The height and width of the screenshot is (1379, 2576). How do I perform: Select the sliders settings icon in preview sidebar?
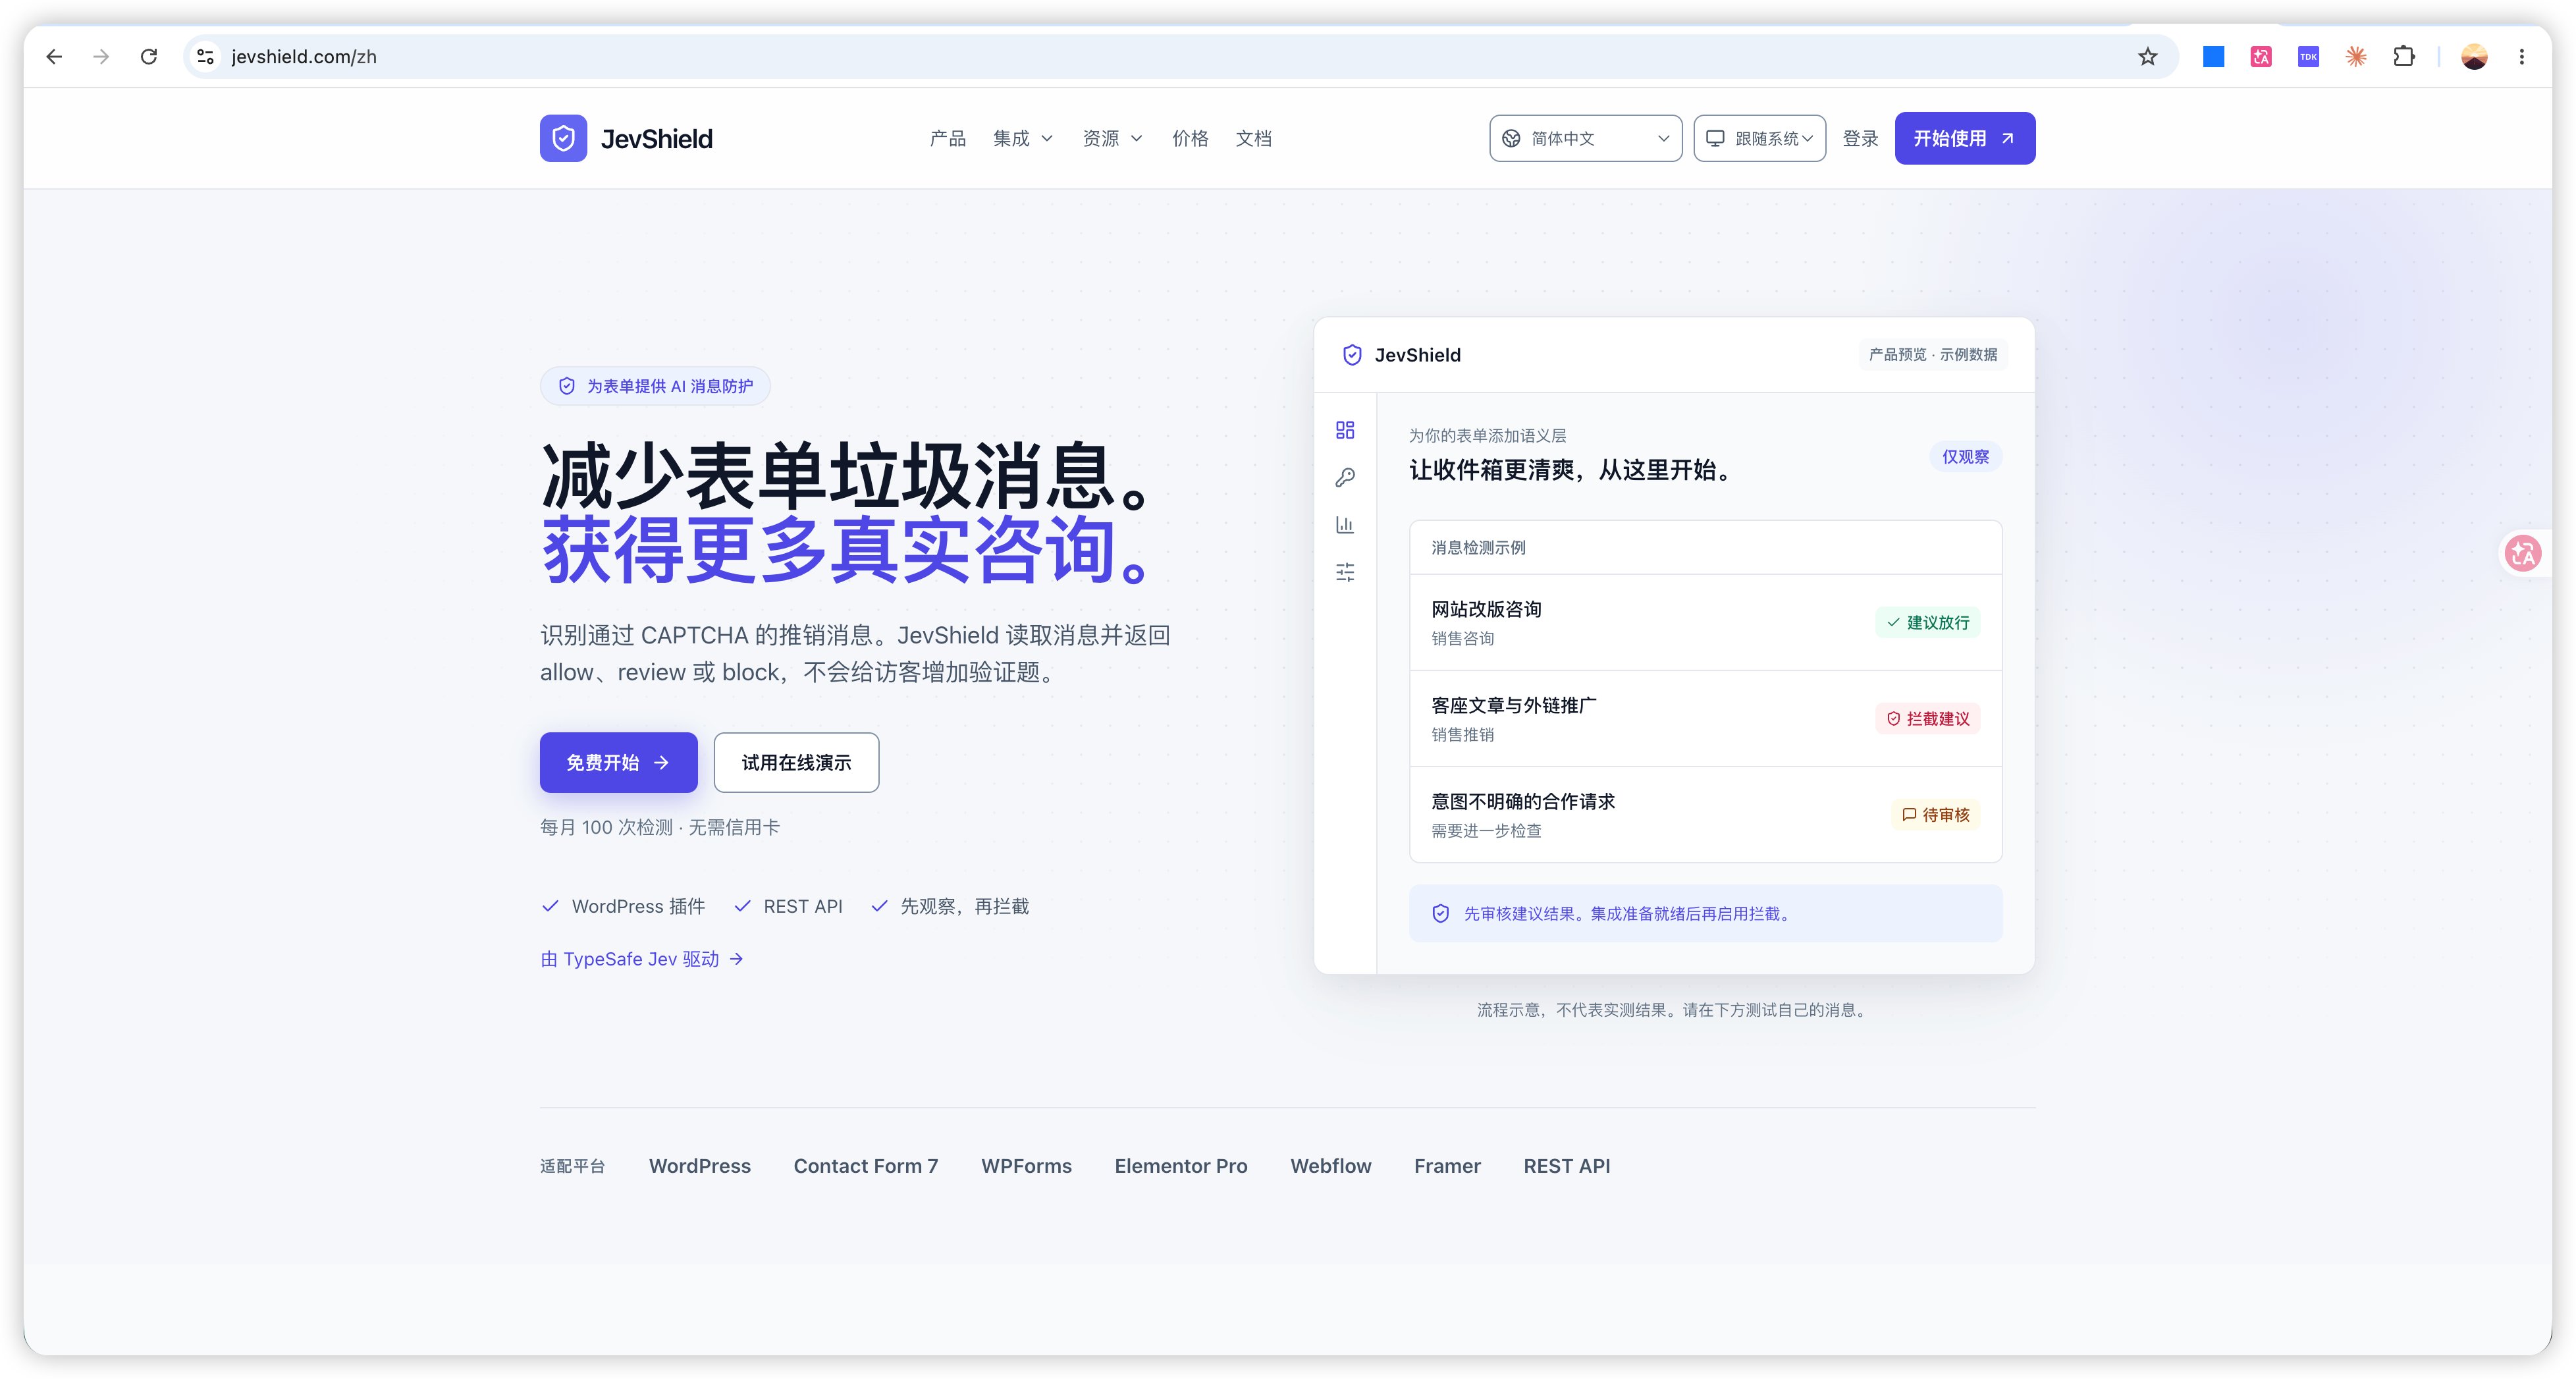click(1345, 572)
